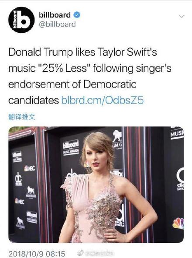Select the Donald Trump tweet text
Image resolution: width=192 pixels, height=258 pixels.
pyautogui.click(x=90, y=76)
